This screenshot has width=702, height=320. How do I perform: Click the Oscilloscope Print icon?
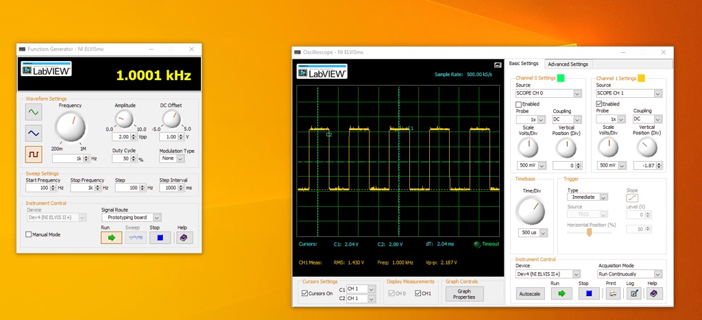(x=613, y=293)
